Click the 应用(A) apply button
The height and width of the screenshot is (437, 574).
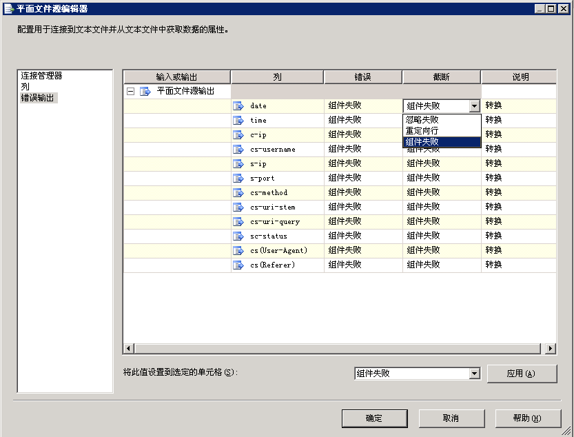click(522, 374)
